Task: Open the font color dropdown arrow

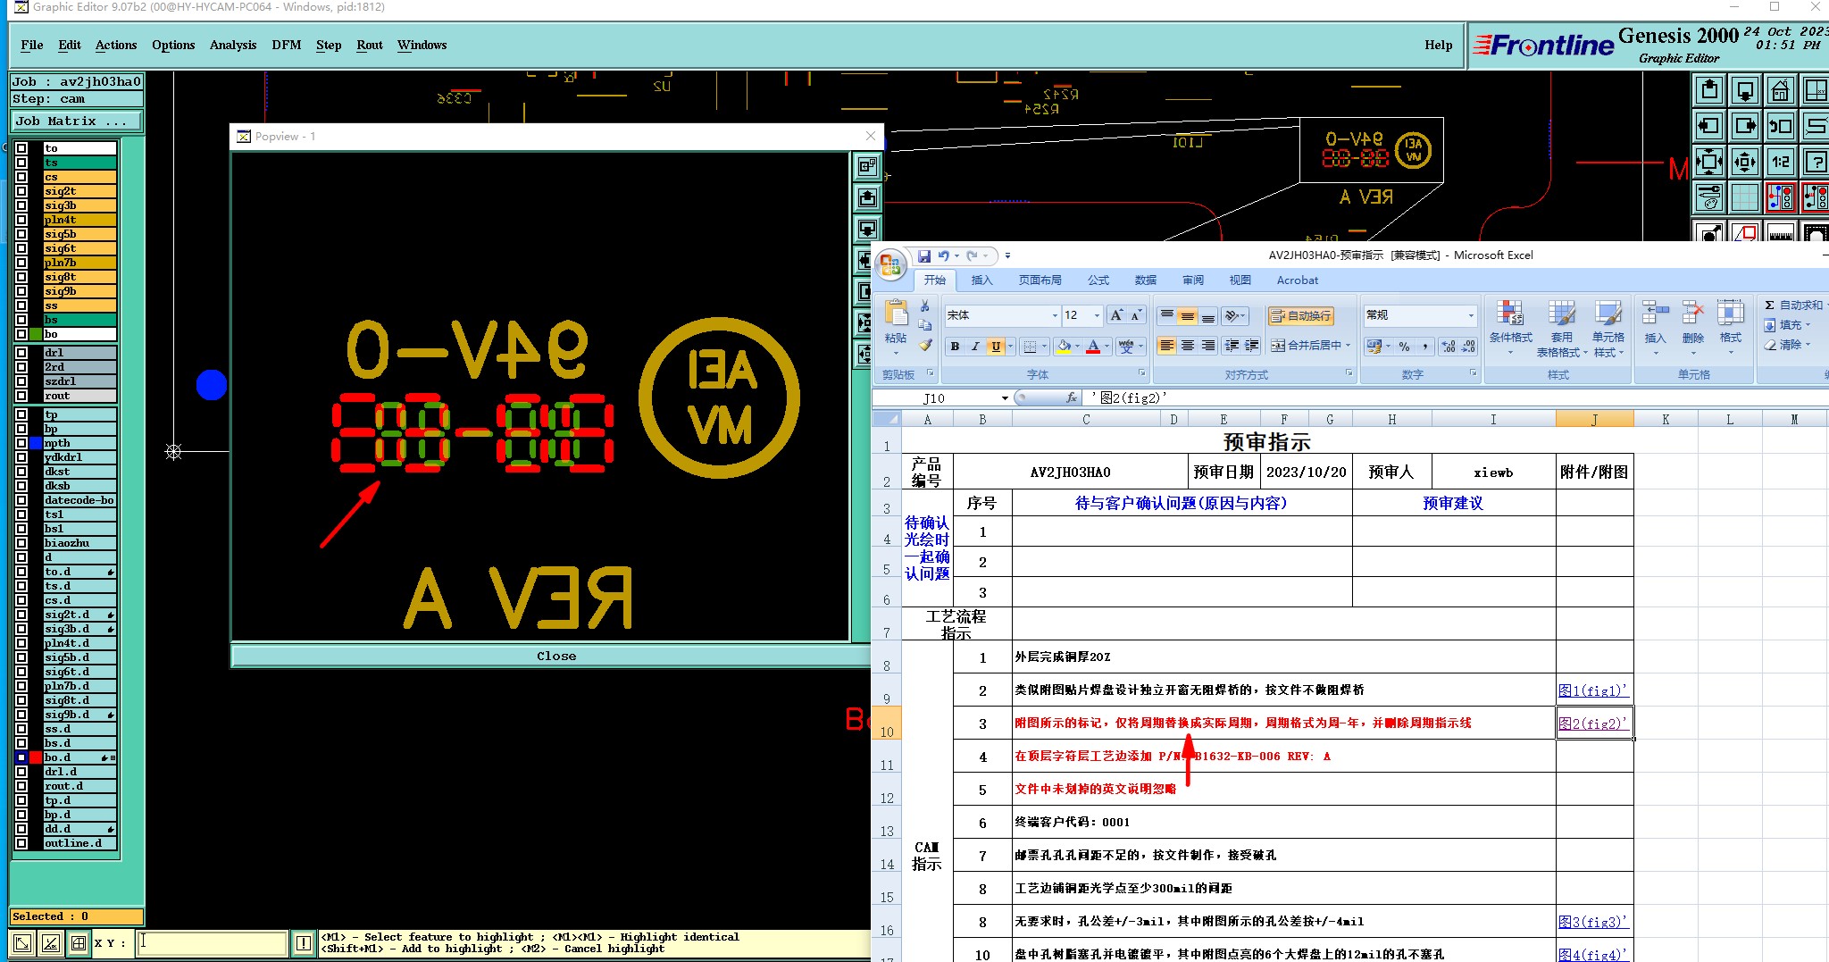Action: [1107, 347]
